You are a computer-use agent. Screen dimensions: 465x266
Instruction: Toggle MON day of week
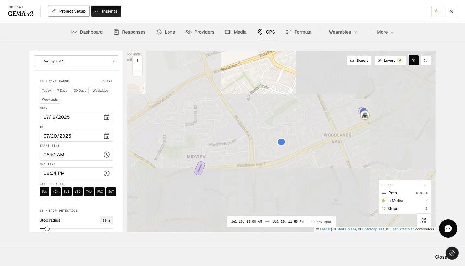[55, 192]
